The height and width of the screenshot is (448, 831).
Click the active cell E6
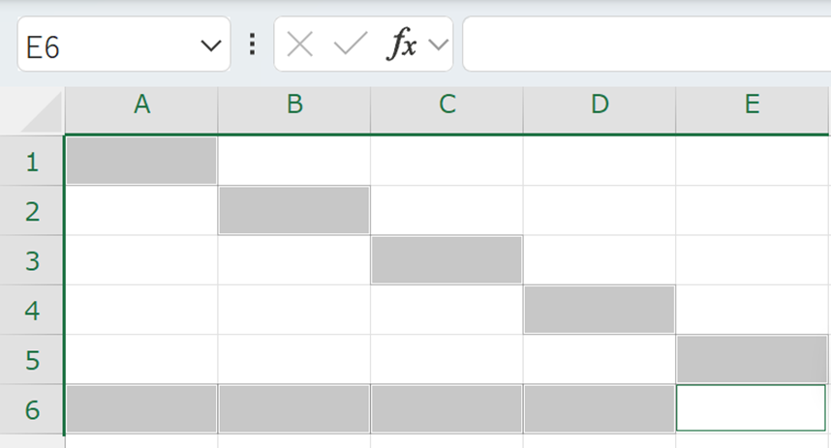[752, 408]
